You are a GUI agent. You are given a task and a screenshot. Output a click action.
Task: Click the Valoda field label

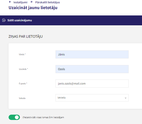(x=22, y=98)
